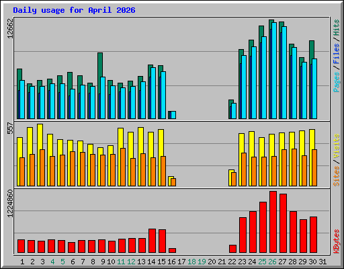Click the green weekend day label 25
Viewport: 344px width, 269px height.
[262, 262]
